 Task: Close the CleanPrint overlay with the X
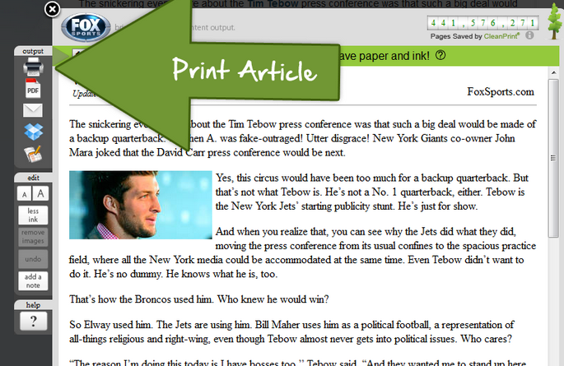coord(53,9)
